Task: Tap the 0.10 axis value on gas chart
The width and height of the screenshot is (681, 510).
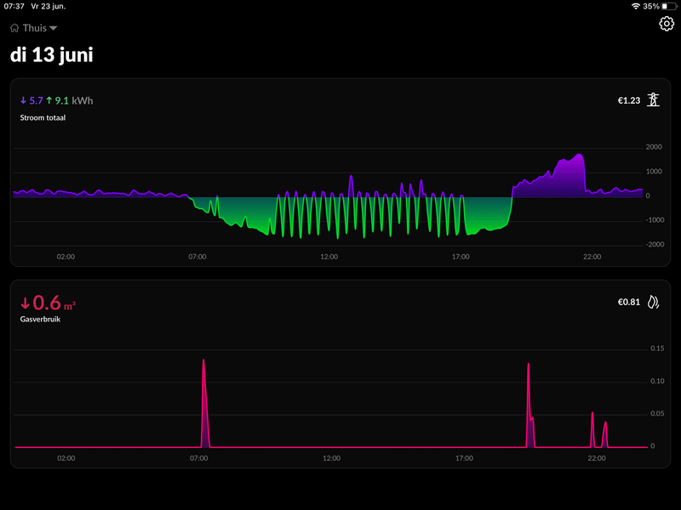Action: (x=657, y=381)
